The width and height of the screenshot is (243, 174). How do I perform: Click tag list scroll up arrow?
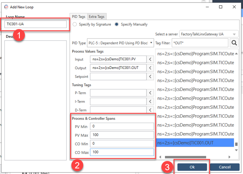click(x=236, y=53)
